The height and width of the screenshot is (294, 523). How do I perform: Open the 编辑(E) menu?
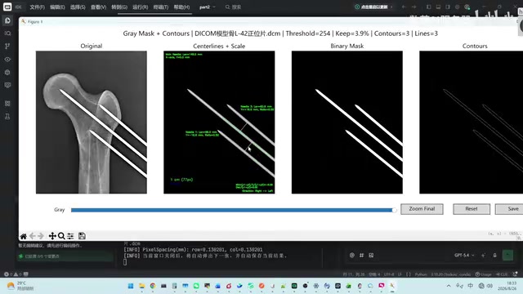pos(57,7)
